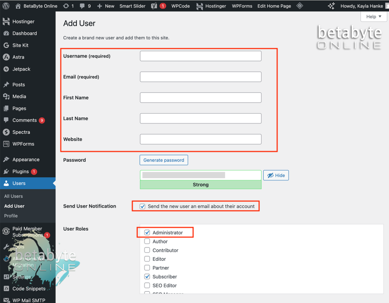Click the Username input field

click(201, 56)
